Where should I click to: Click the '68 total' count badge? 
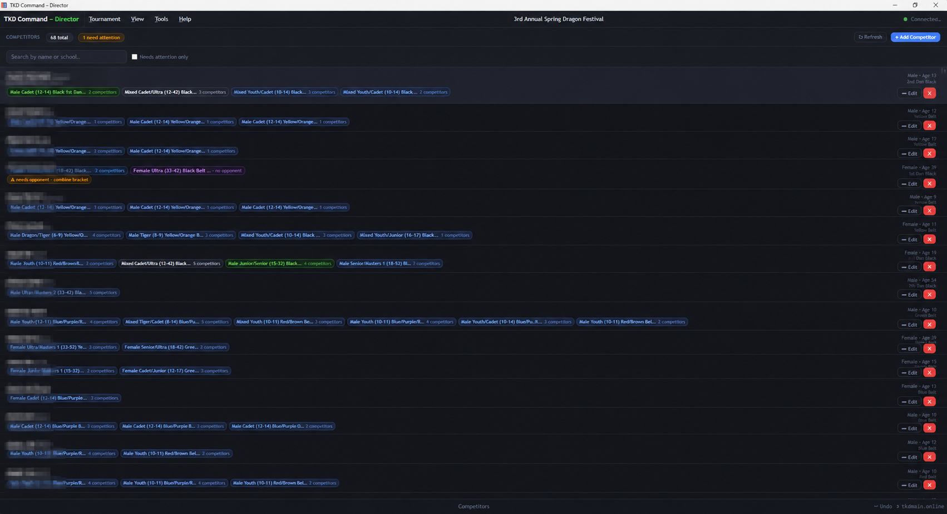coord(59,37)
